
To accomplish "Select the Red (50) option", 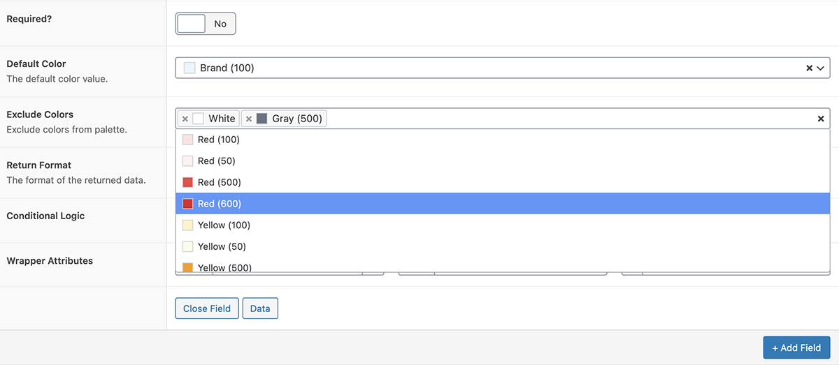I will 217,161.
